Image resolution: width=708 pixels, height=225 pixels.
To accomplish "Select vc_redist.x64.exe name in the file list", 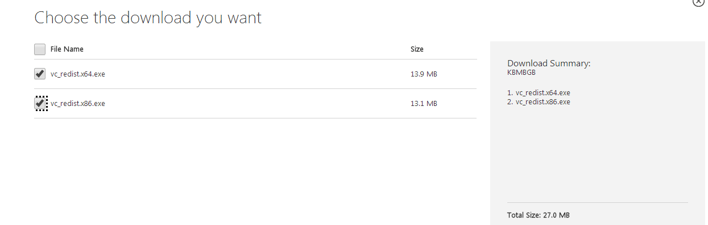I will tap(78, 74).
